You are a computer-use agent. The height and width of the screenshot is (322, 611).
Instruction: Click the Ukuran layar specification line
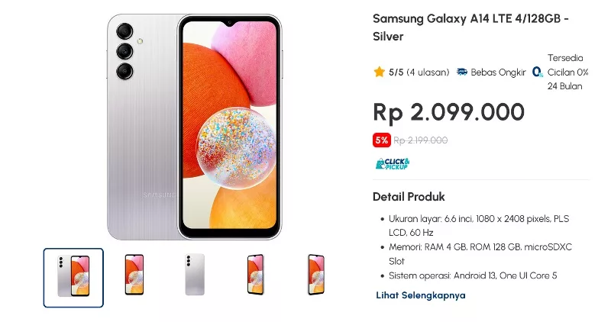point(479,225)
